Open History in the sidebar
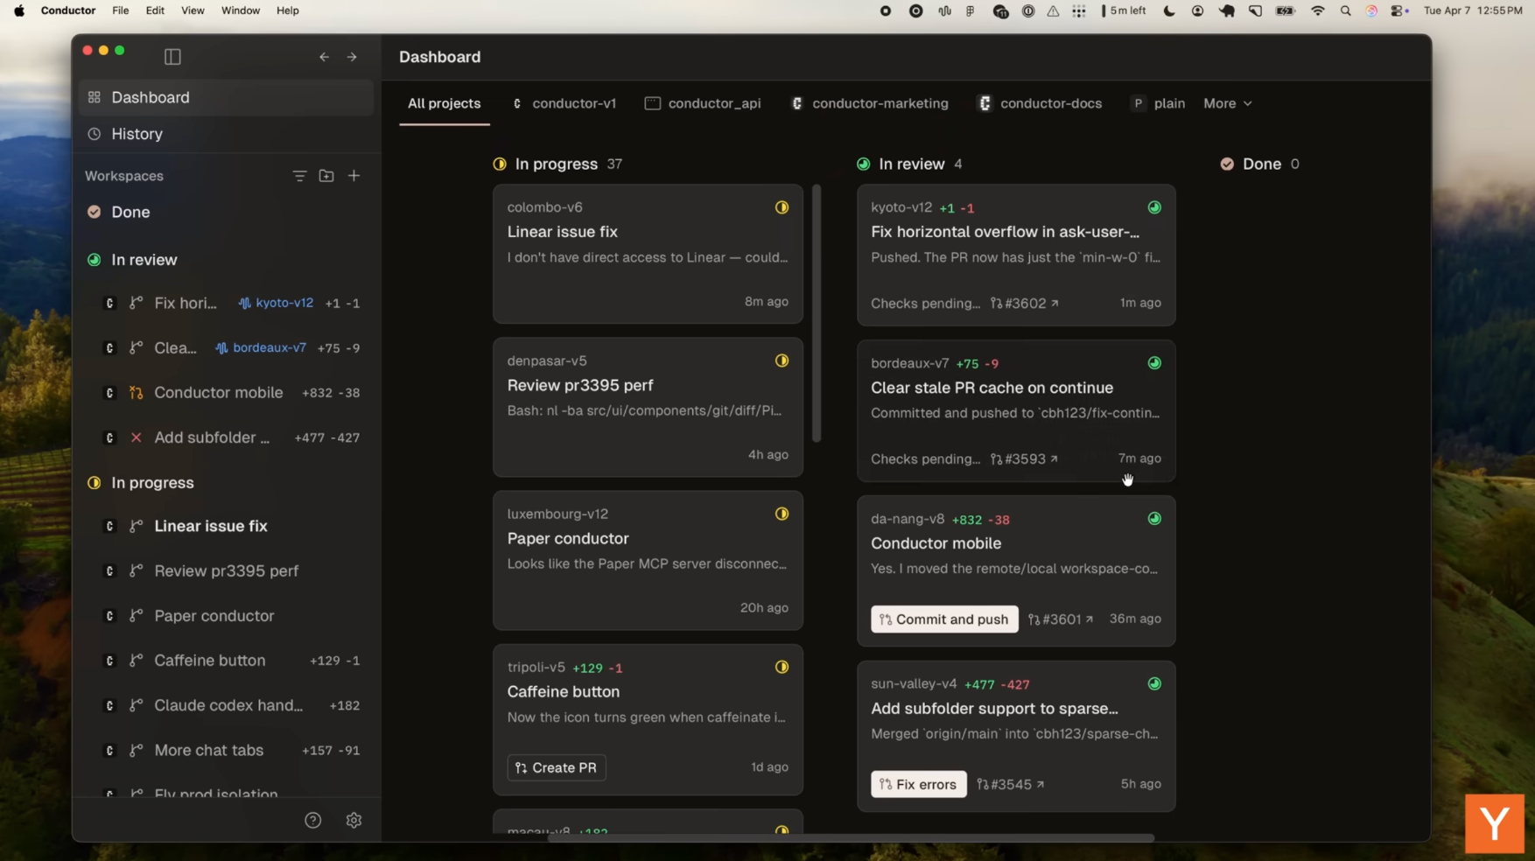 click(x=226, y=134)
